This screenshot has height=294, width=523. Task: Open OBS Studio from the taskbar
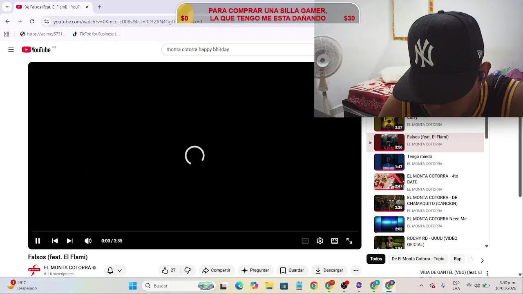(x=344, y=286)
